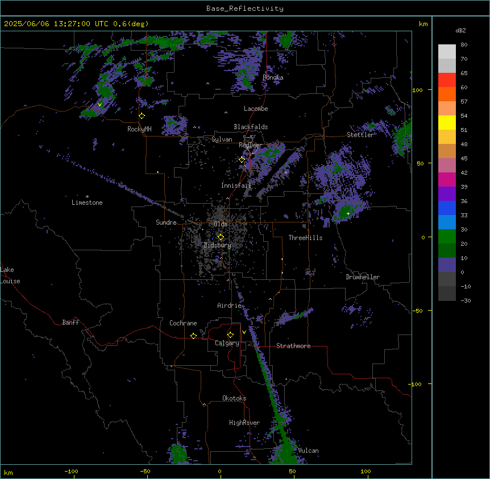This screenshot has height=479, width=490.
Task: Click the legend value 65
Action: point(464,73)
